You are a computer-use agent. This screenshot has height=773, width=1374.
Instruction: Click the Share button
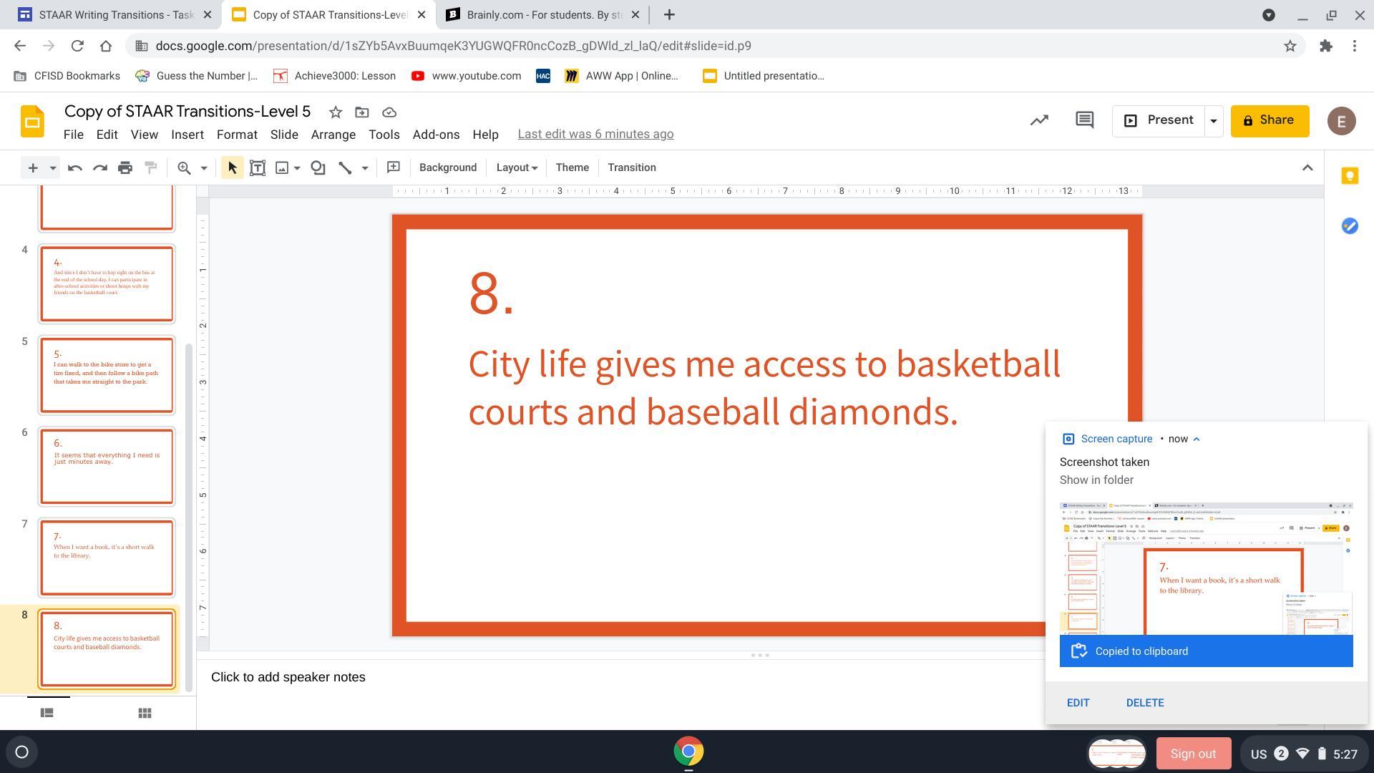coord(1269,120)
